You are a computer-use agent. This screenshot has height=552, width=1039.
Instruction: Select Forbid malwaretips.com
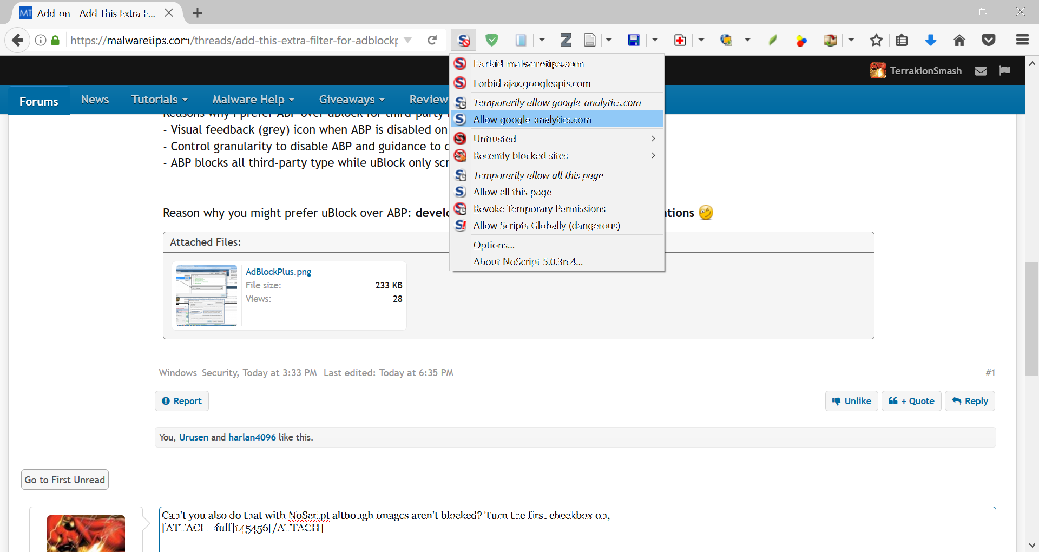point(557,64)
